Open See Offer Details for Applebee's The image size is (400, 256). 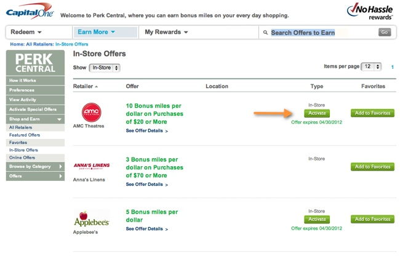pos(146,229)
